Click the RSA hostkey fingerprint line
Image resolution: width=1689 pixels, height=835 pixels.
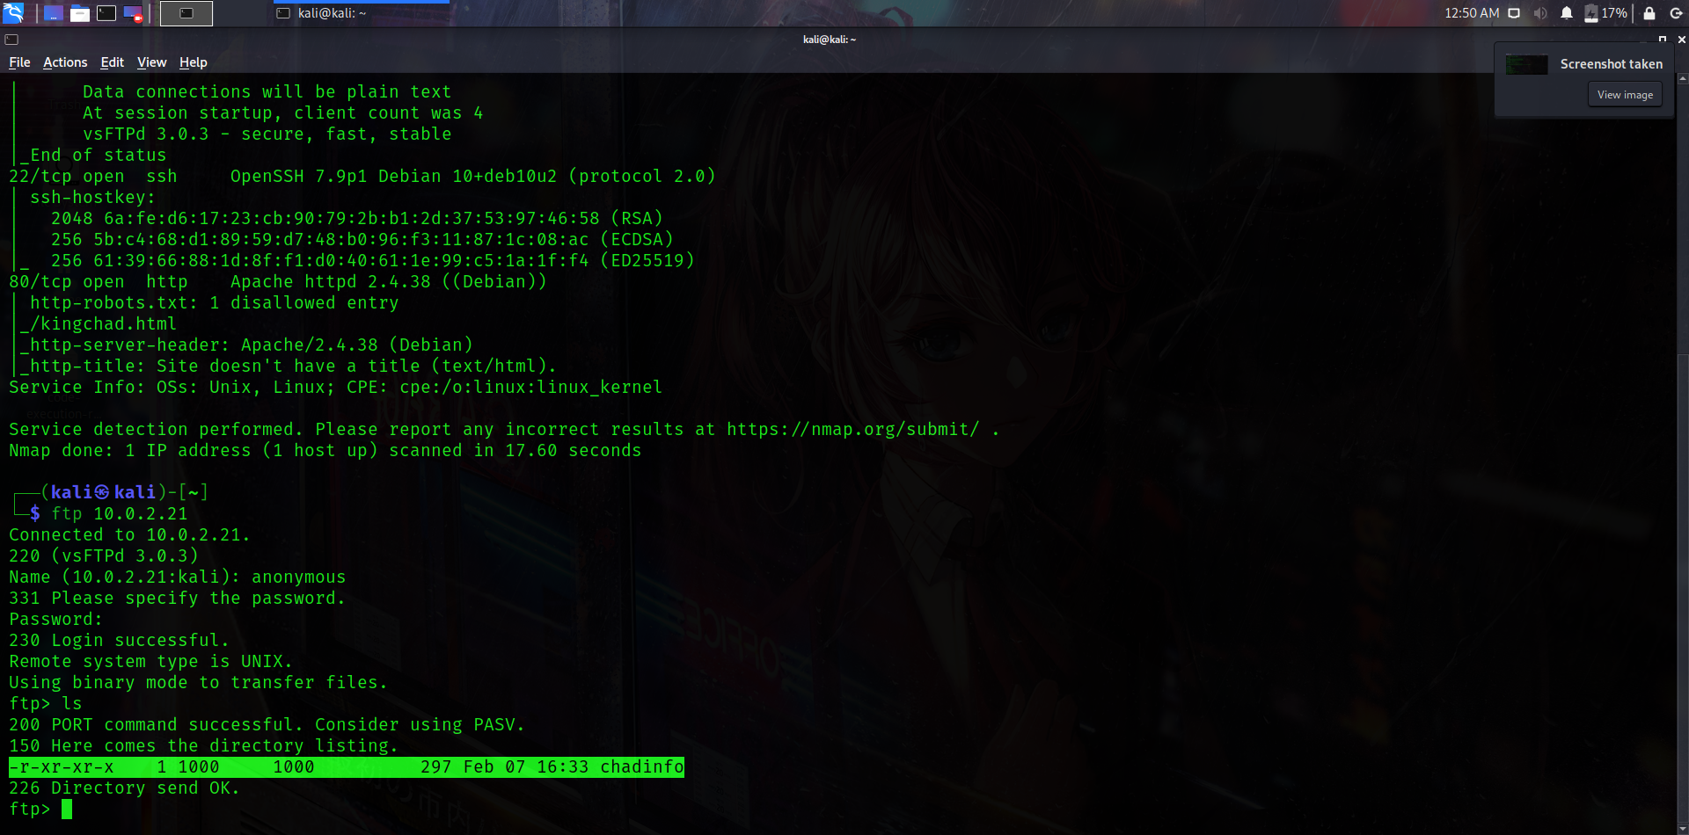(x=357, y=219)
